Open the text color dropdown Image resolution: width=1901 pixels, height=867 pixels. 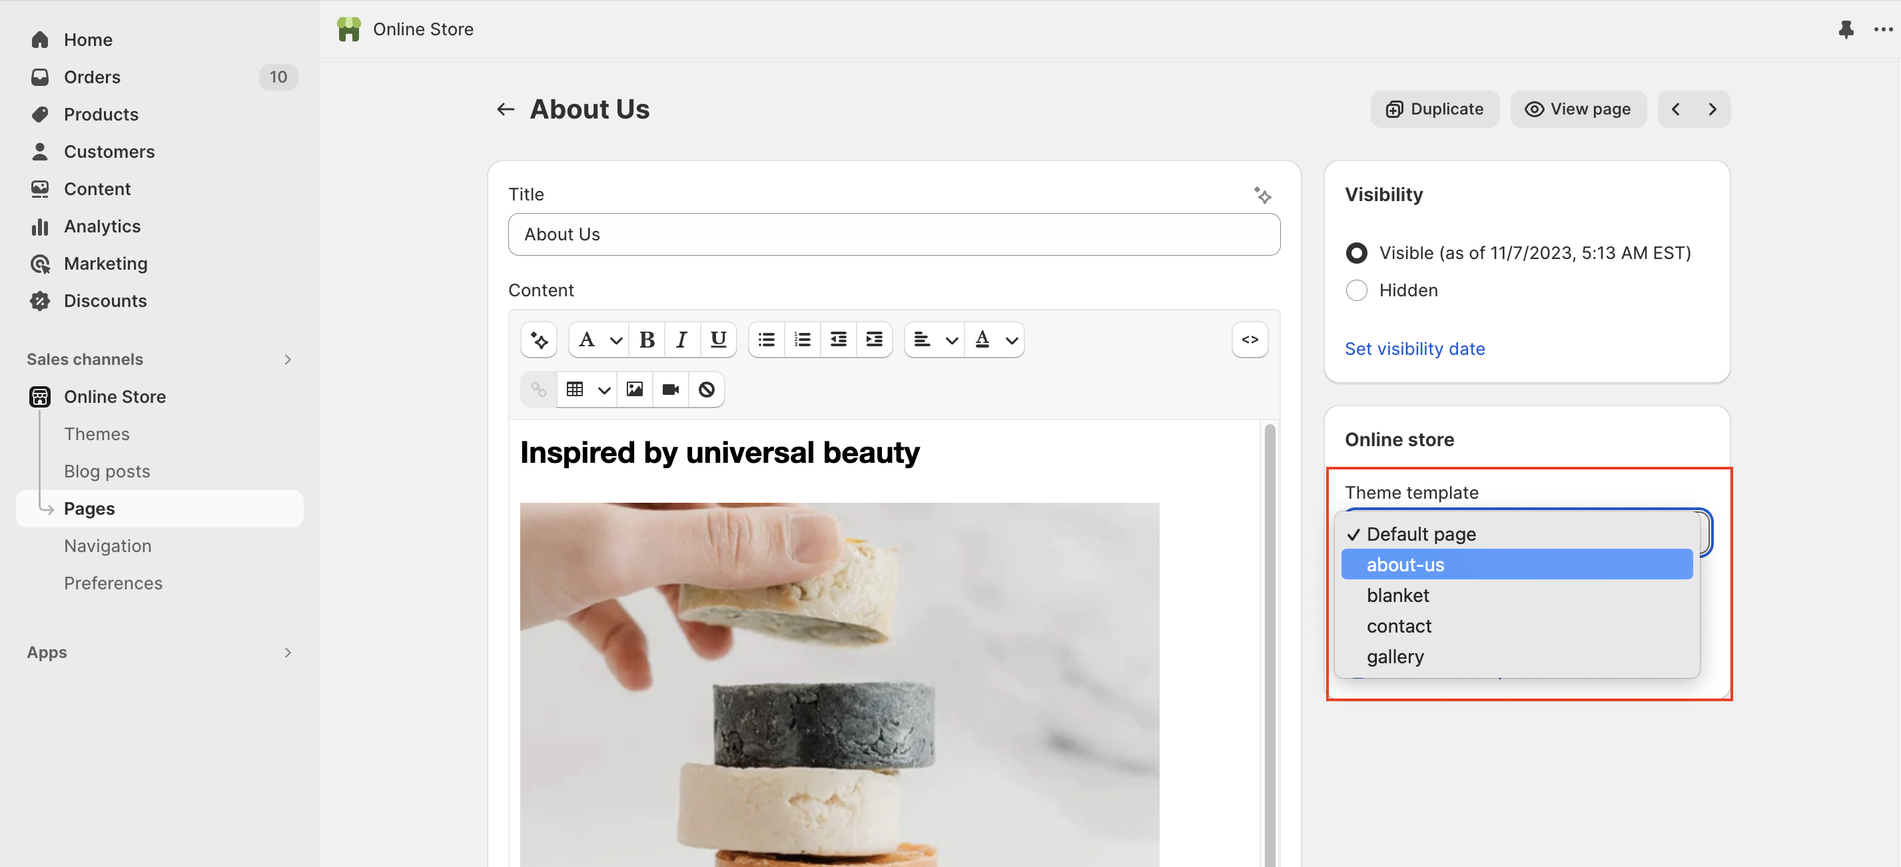coord(994,340)
